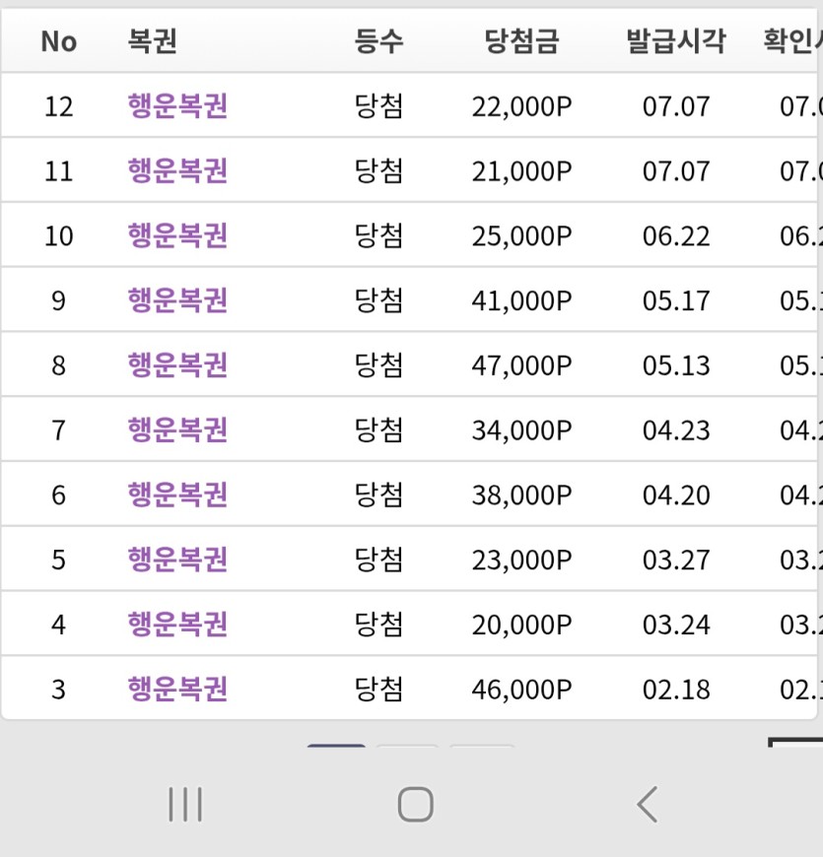
Task: Select the 발급시각 column header
Action: tap(676, 41)
